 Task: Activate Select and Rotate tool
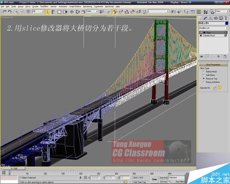(78, 12)
